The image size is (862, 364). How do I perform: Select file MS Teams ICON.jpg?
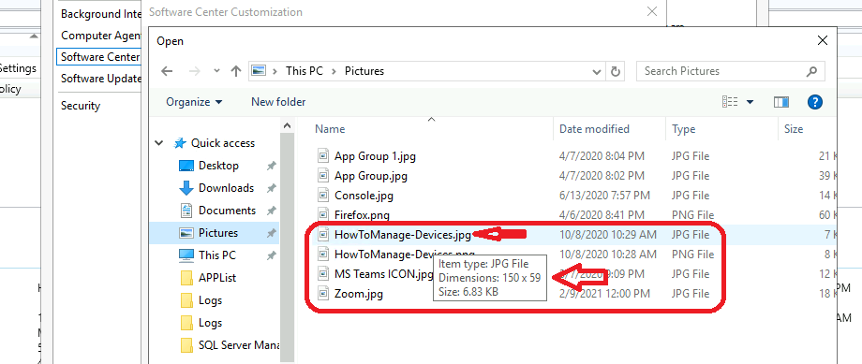tap(384, 274)
